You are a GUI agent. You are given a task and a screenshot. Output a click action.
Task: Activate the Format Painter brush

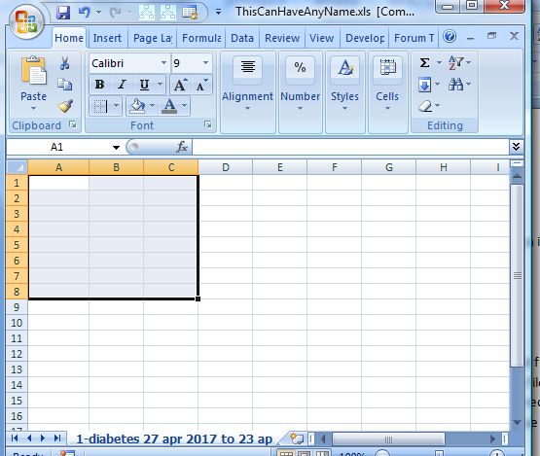[x=65, y=106]
